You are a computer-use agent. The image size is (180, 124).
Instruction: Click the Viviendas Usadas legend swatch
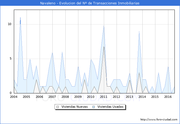tap(94, 107)
